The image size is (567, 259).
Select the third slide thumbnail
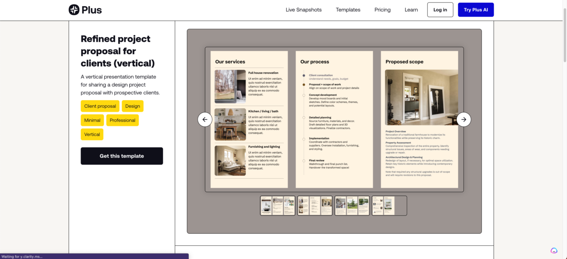click(352, 205)
